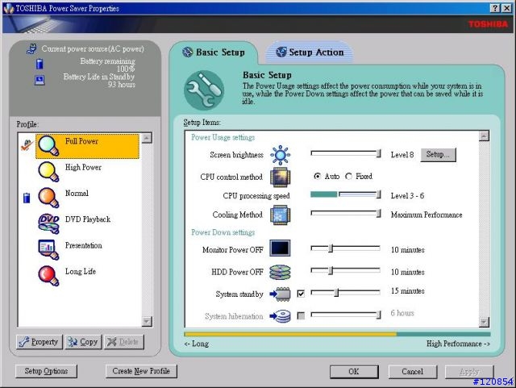Image resolution: width=516 pixels, height=388 pixels.
Task: Click the Long to High Performance bar
Action: [x=337, y=334]
